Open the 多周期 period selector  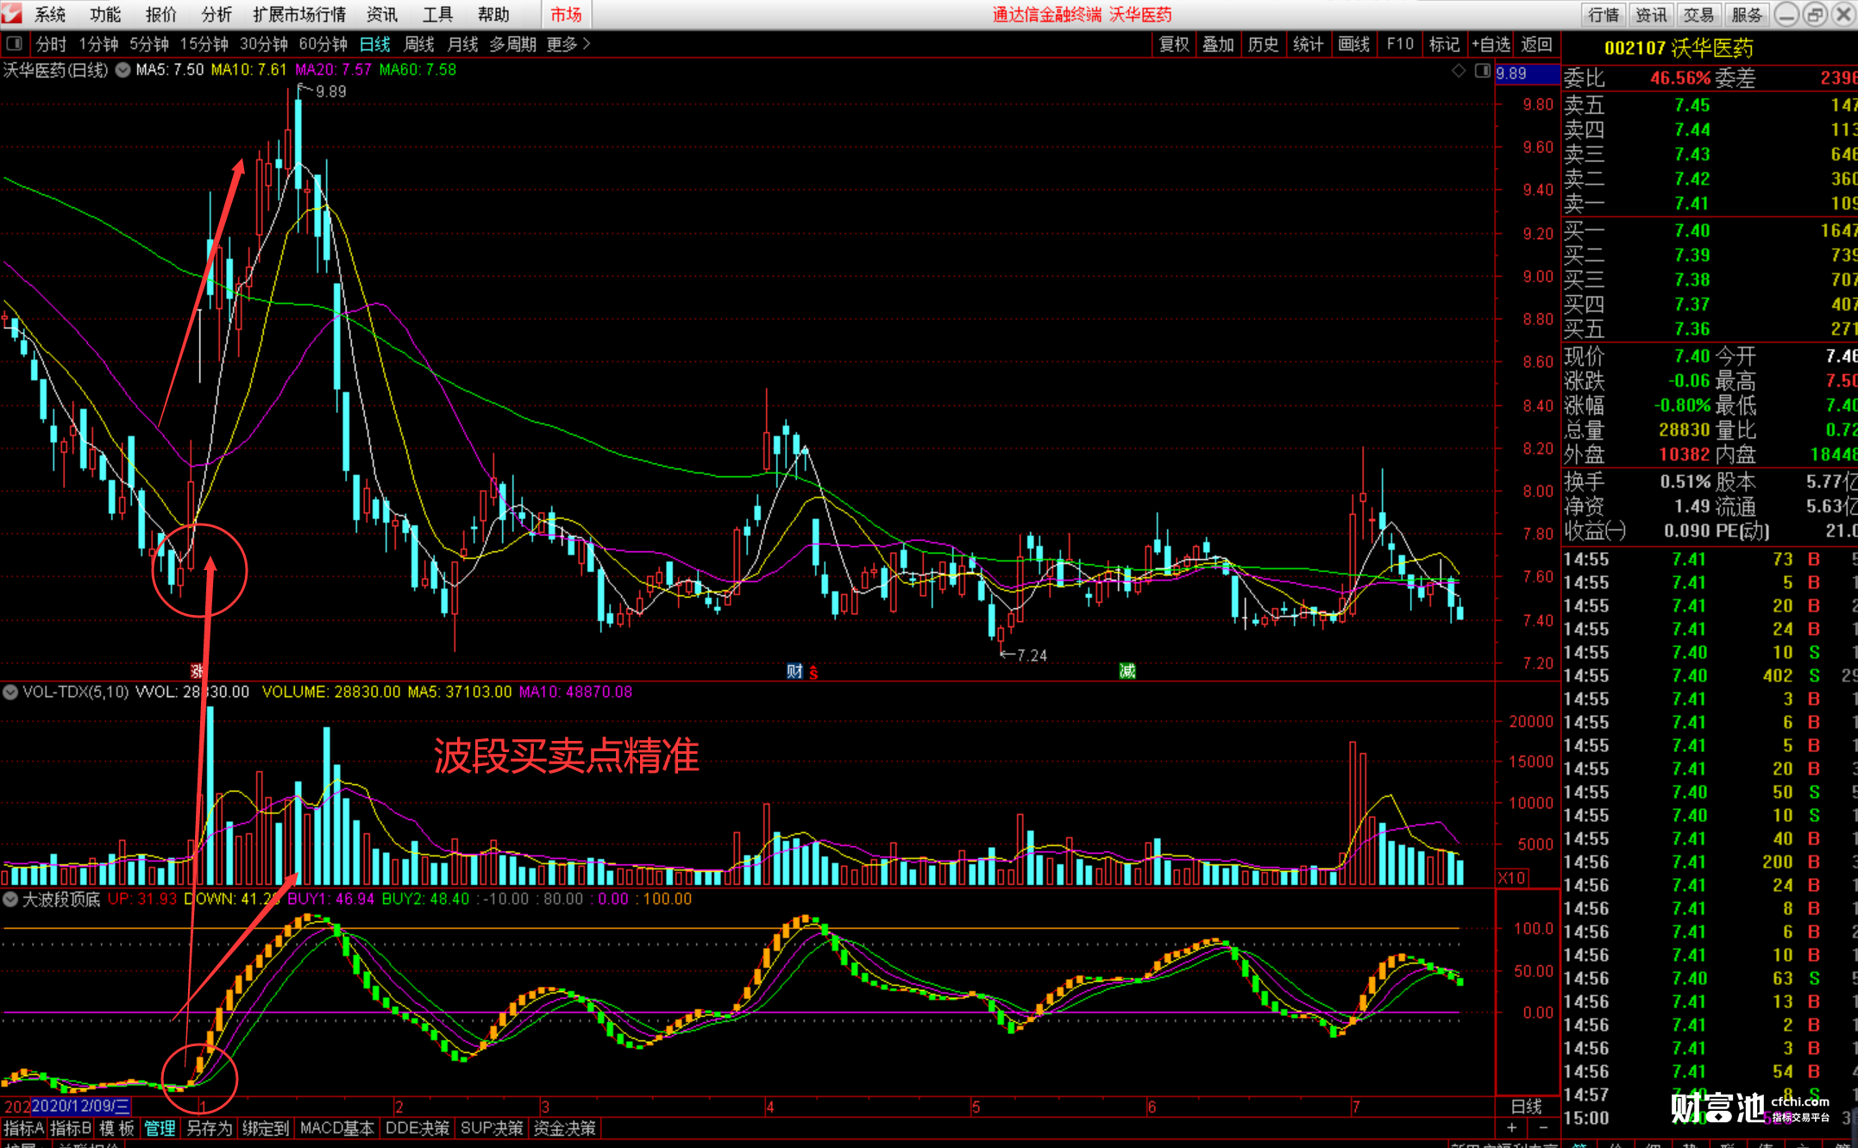pos(512,44)
